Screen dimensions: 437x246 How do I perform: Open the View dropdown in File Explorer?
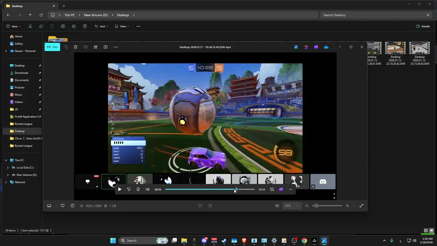pos(122,26)
